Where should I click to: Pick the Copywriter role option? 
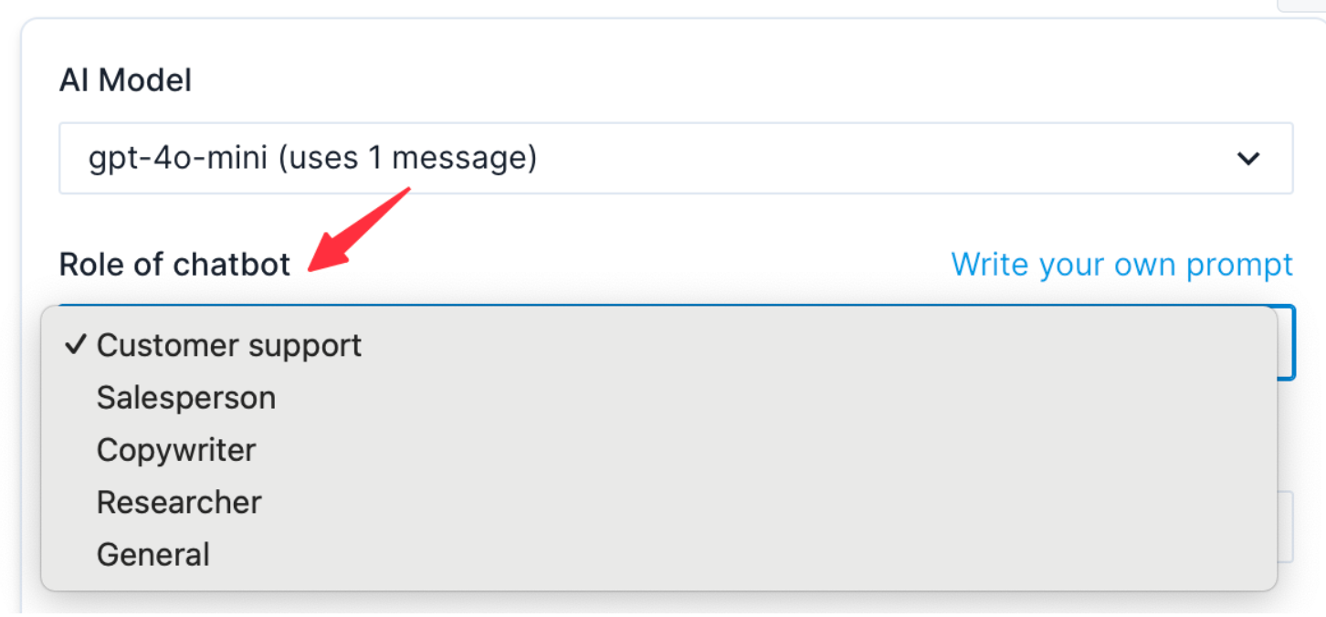176,450
